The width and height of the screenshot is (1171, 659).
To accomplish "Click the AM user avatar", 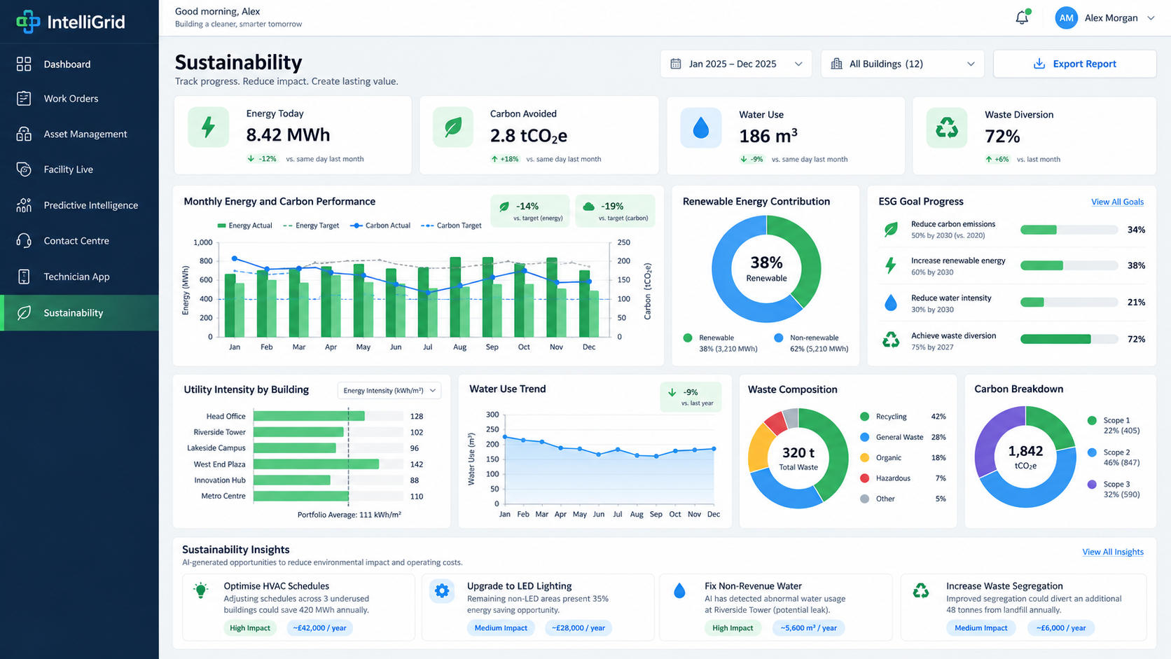I will point(1066,18).
